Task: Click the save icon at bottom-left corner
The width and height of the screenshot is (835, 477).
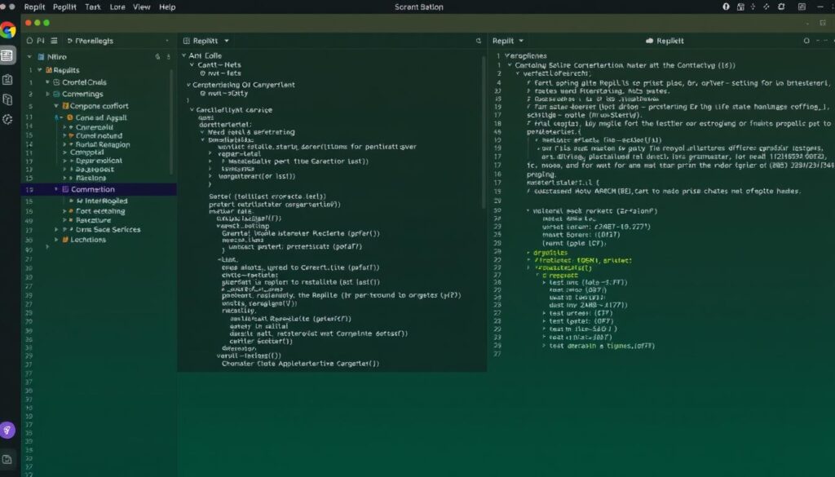Action: [x=7, y=460]
